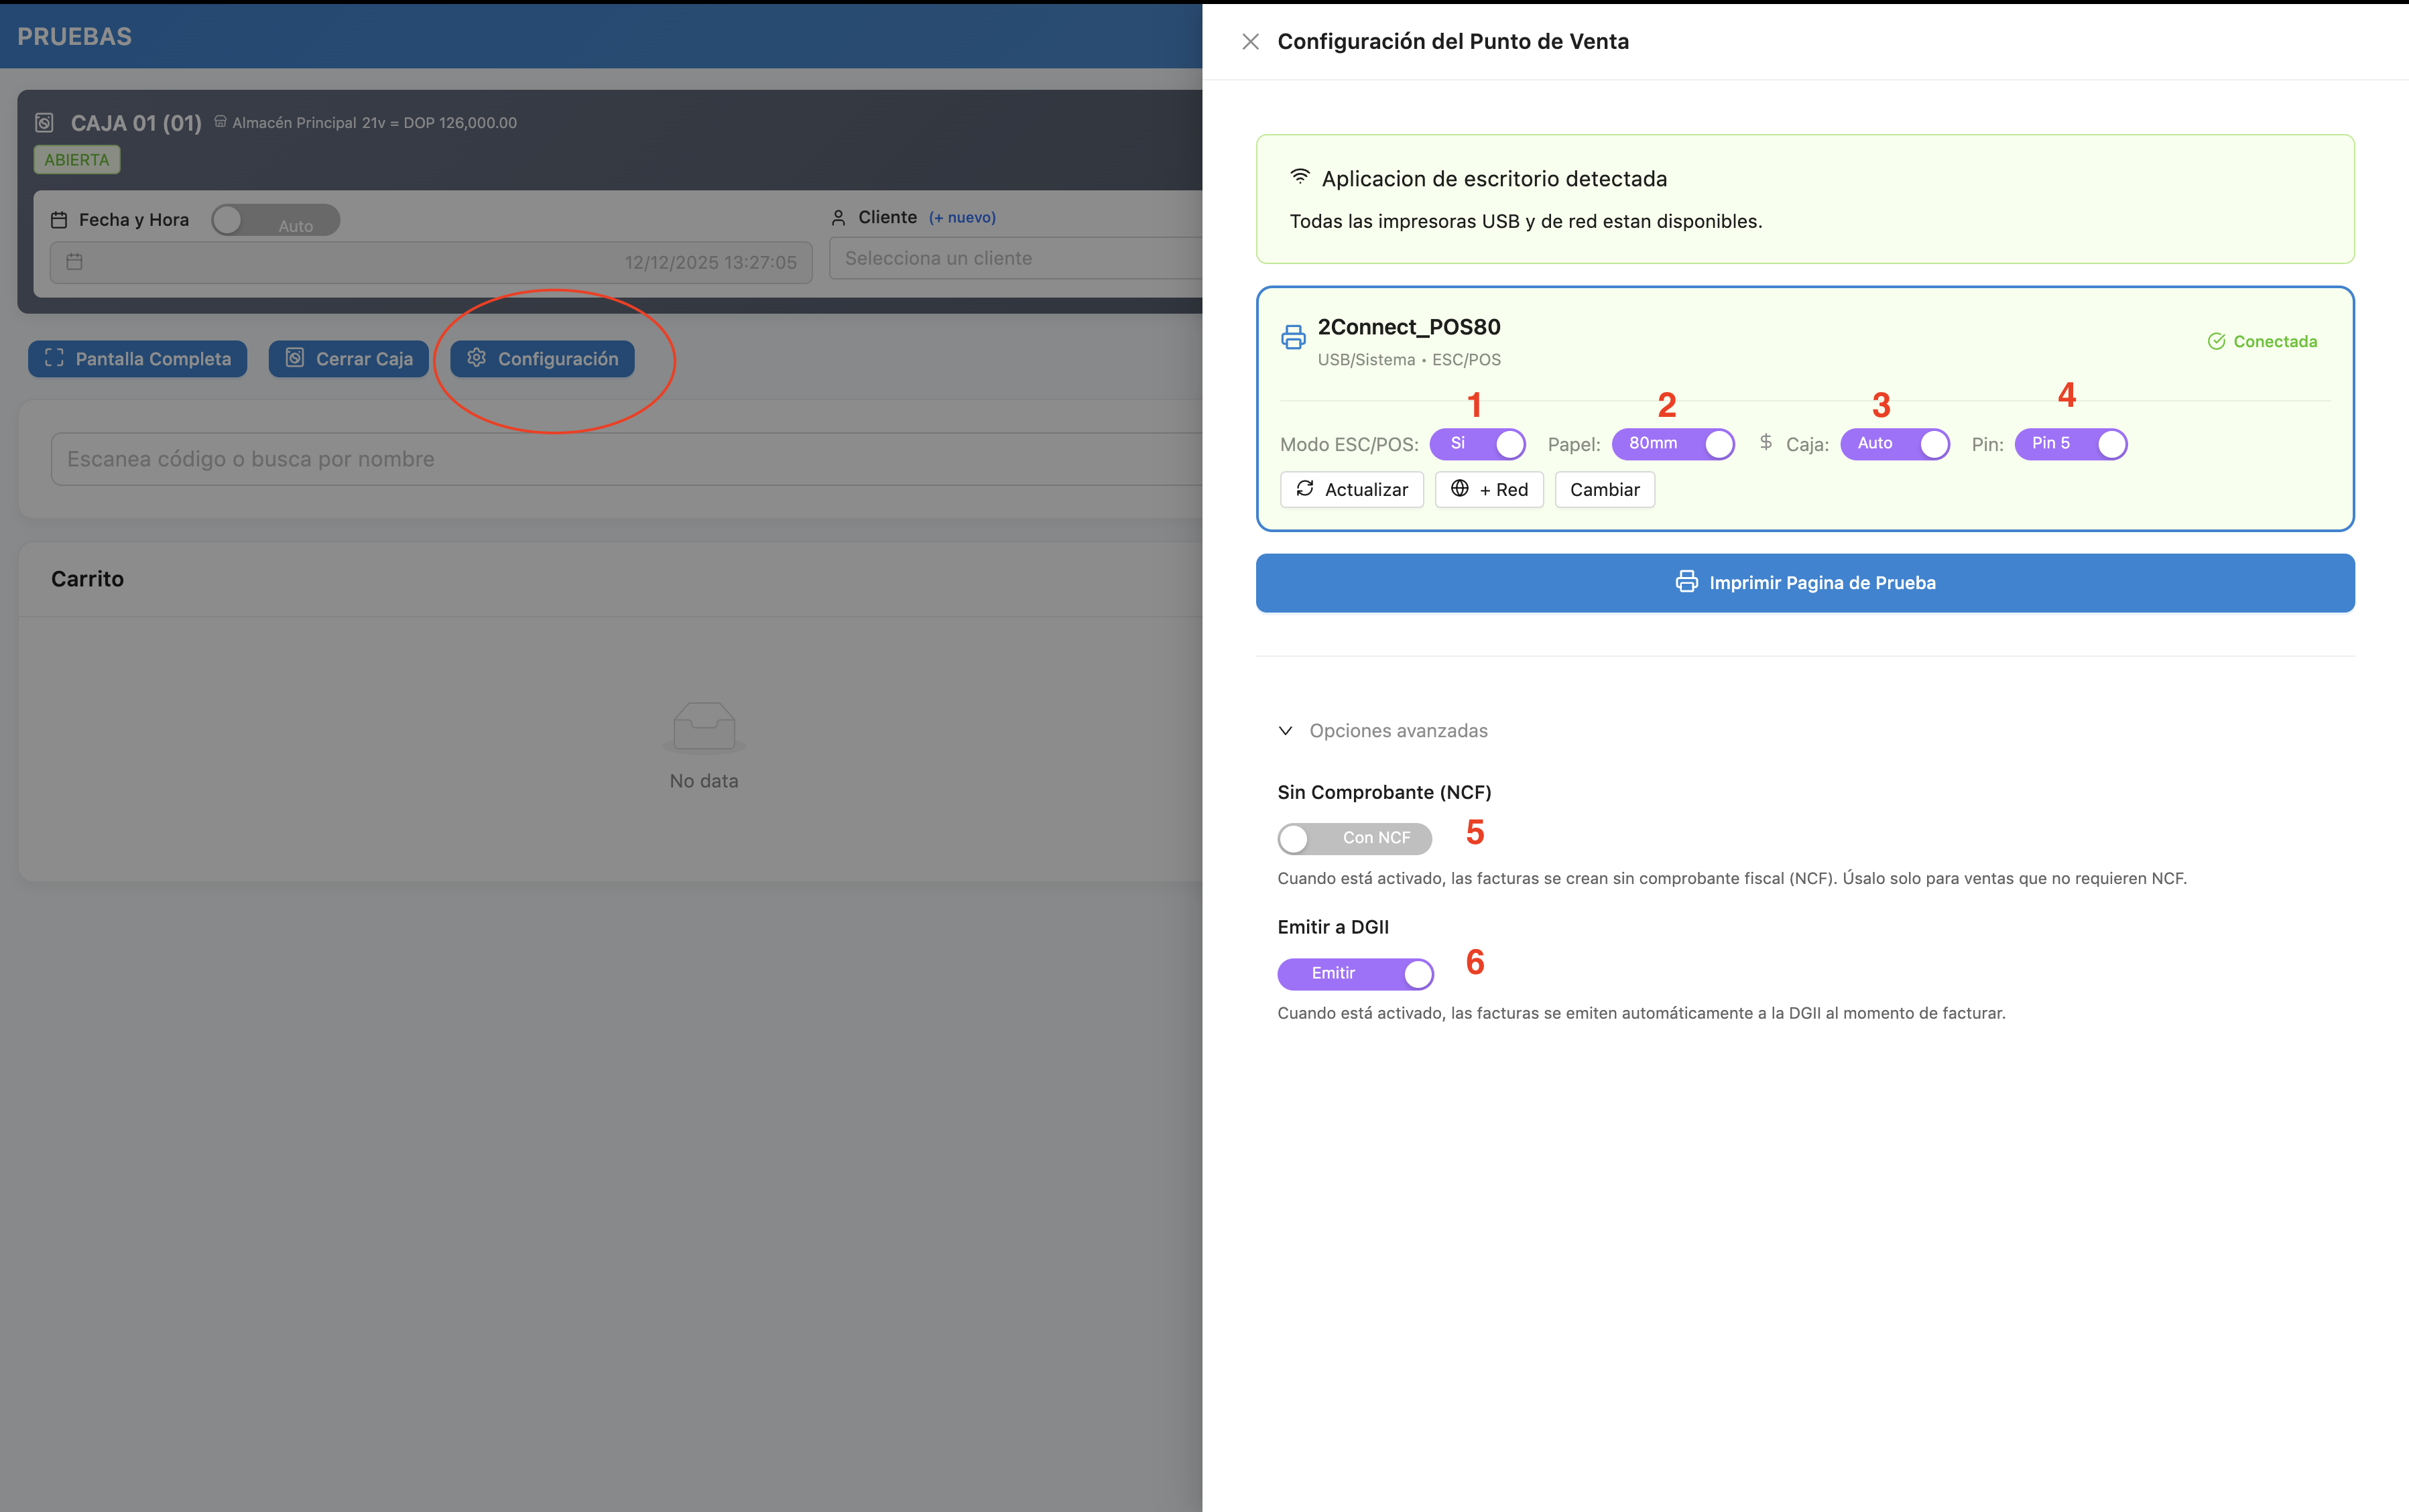
Task: Click the wifi icon in detection banner
Action: point(1299,177)
